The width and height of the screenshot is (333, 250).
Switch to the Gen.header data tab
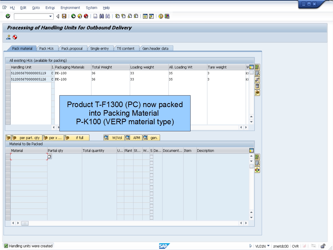156,48
